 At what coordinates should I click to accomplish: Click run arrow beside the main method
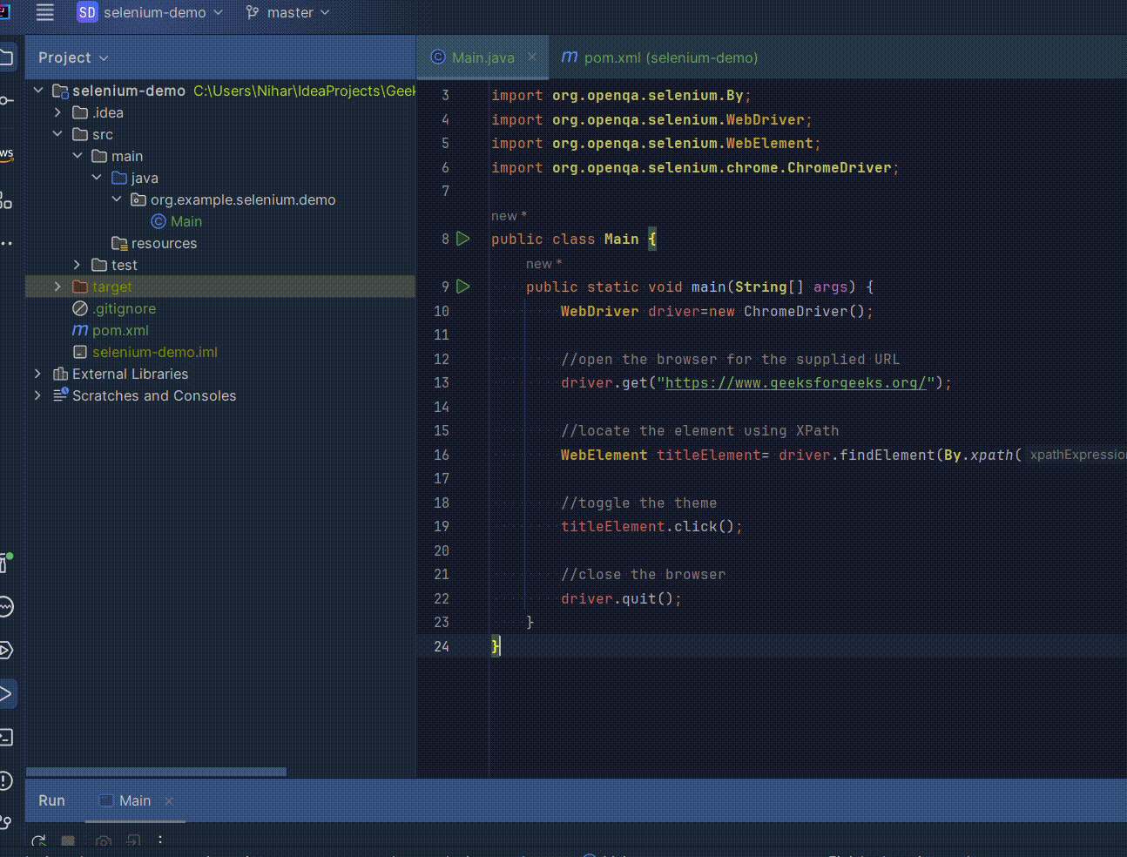pos(463,287)
